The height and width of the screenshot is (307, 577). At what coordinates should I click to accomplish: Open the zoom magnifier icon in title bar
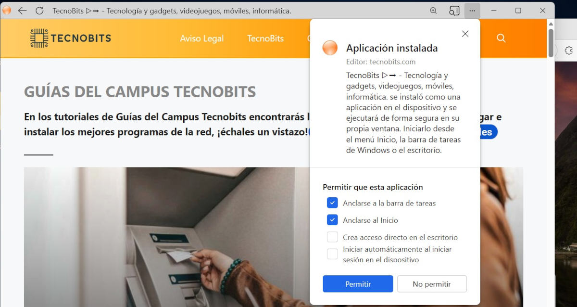[x=433, y=11]
